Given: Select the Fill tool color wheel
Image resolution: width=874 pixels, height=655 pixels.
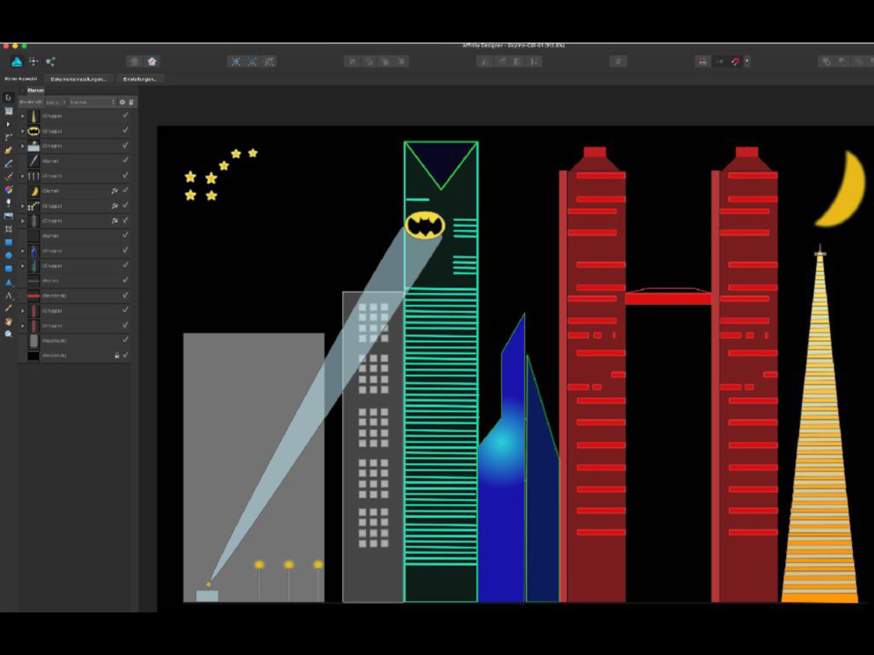Looking at the screenshot, I should pos(9,190).
